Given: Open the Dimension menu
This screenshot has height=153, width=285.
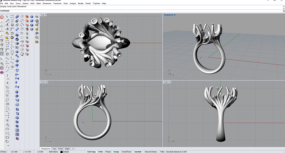Looking at the screenshot, I should 47,3.
